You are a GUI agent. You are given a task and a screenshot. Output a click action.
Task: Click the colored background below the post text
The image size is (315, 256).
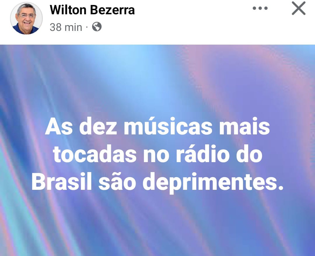click(157, 225)
